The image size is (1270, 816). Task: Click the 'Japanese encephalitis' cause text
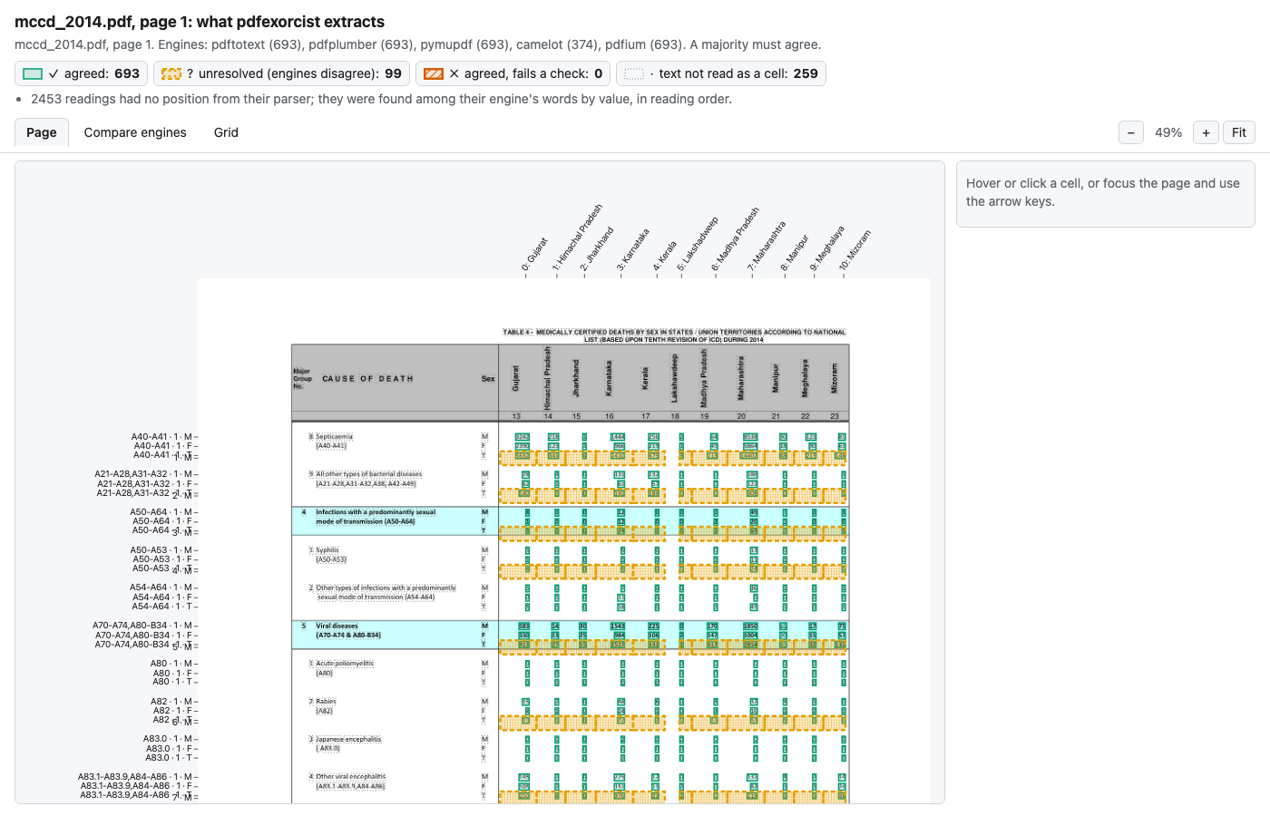[x=348, y=740]
